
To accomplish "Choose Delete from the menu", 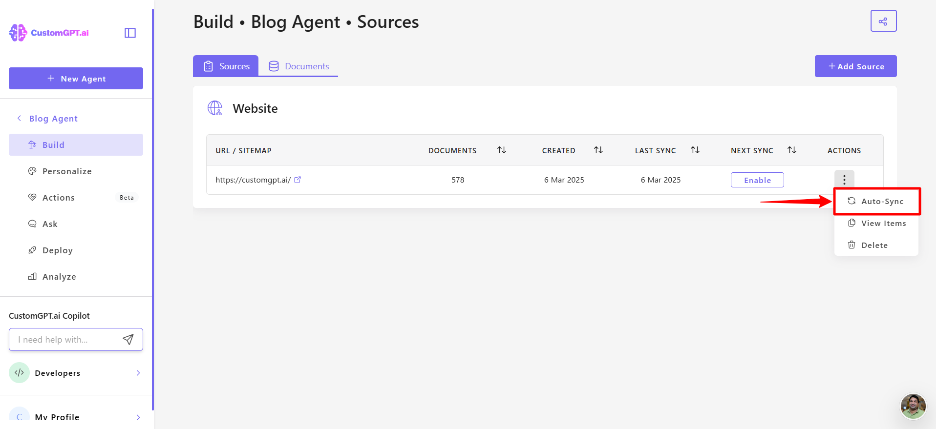I will pyautogui.click(x=876, y=245).
